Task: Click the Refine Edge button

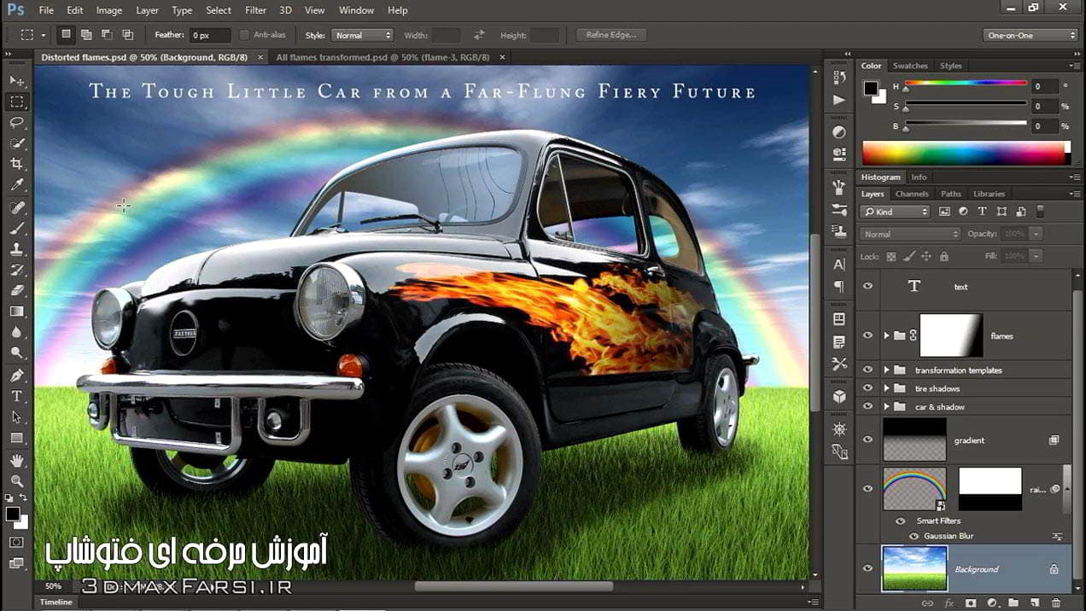Action: pyautogui.click(x=610, y=35)
